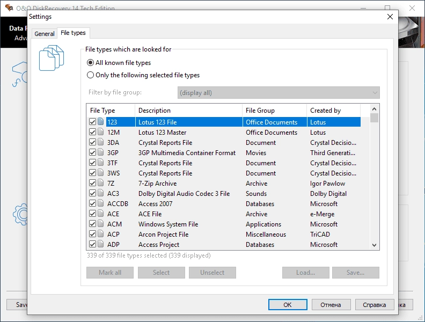Viewport: 425px width, 322px height.
Task: Click the Отмена cancel button
Action: 331,305
